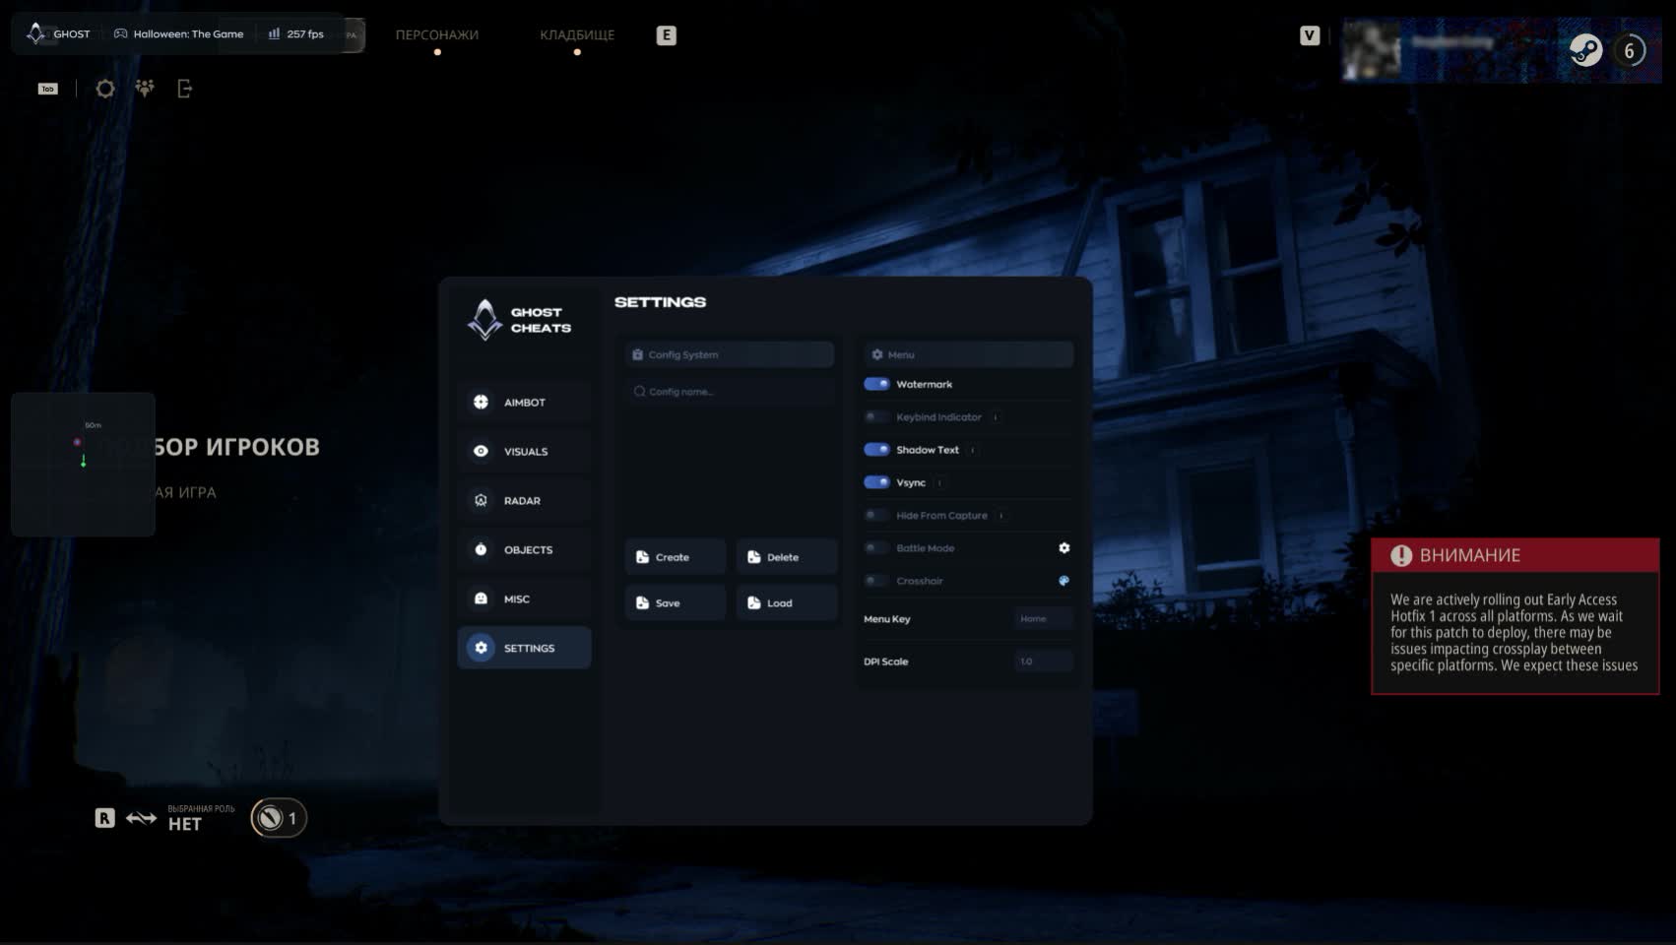This screenshot has width=1676, height=945.
Task: Click the ВНИМАНИЕ warning notification header
Action: [x=1515, y=555]
